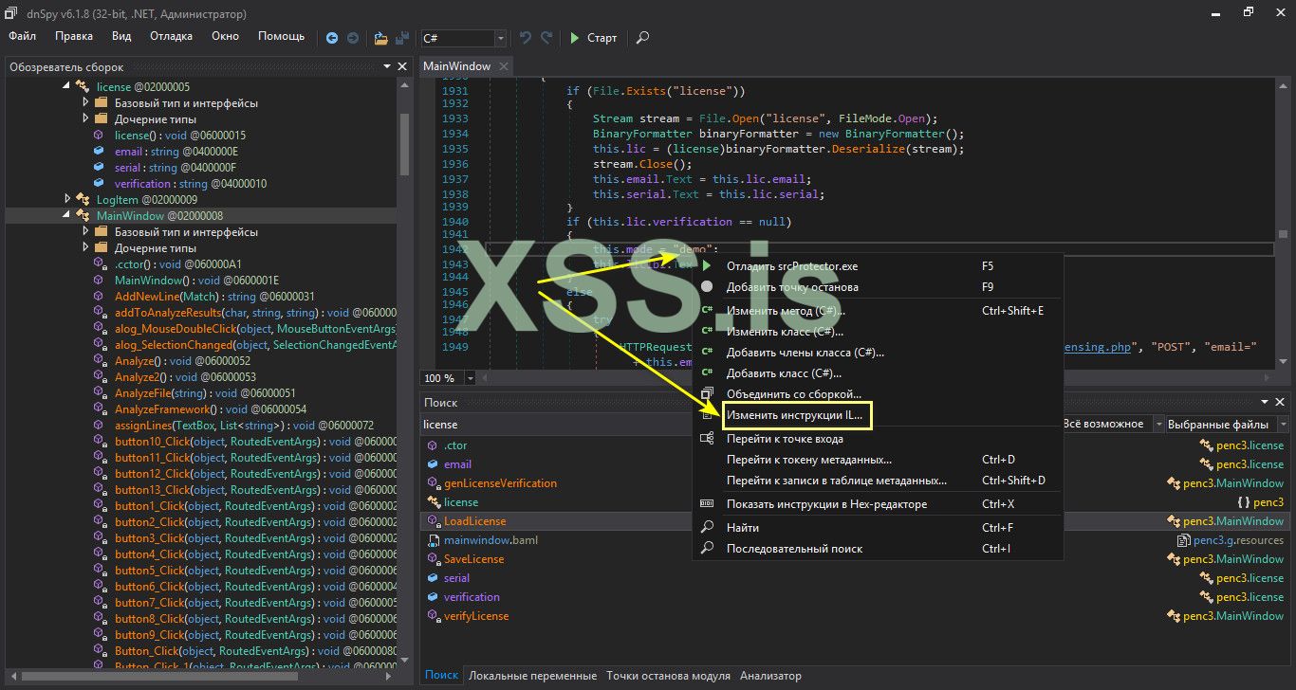
Task: Click the undo icon in toolbar
Action: (x=526, y=38)
